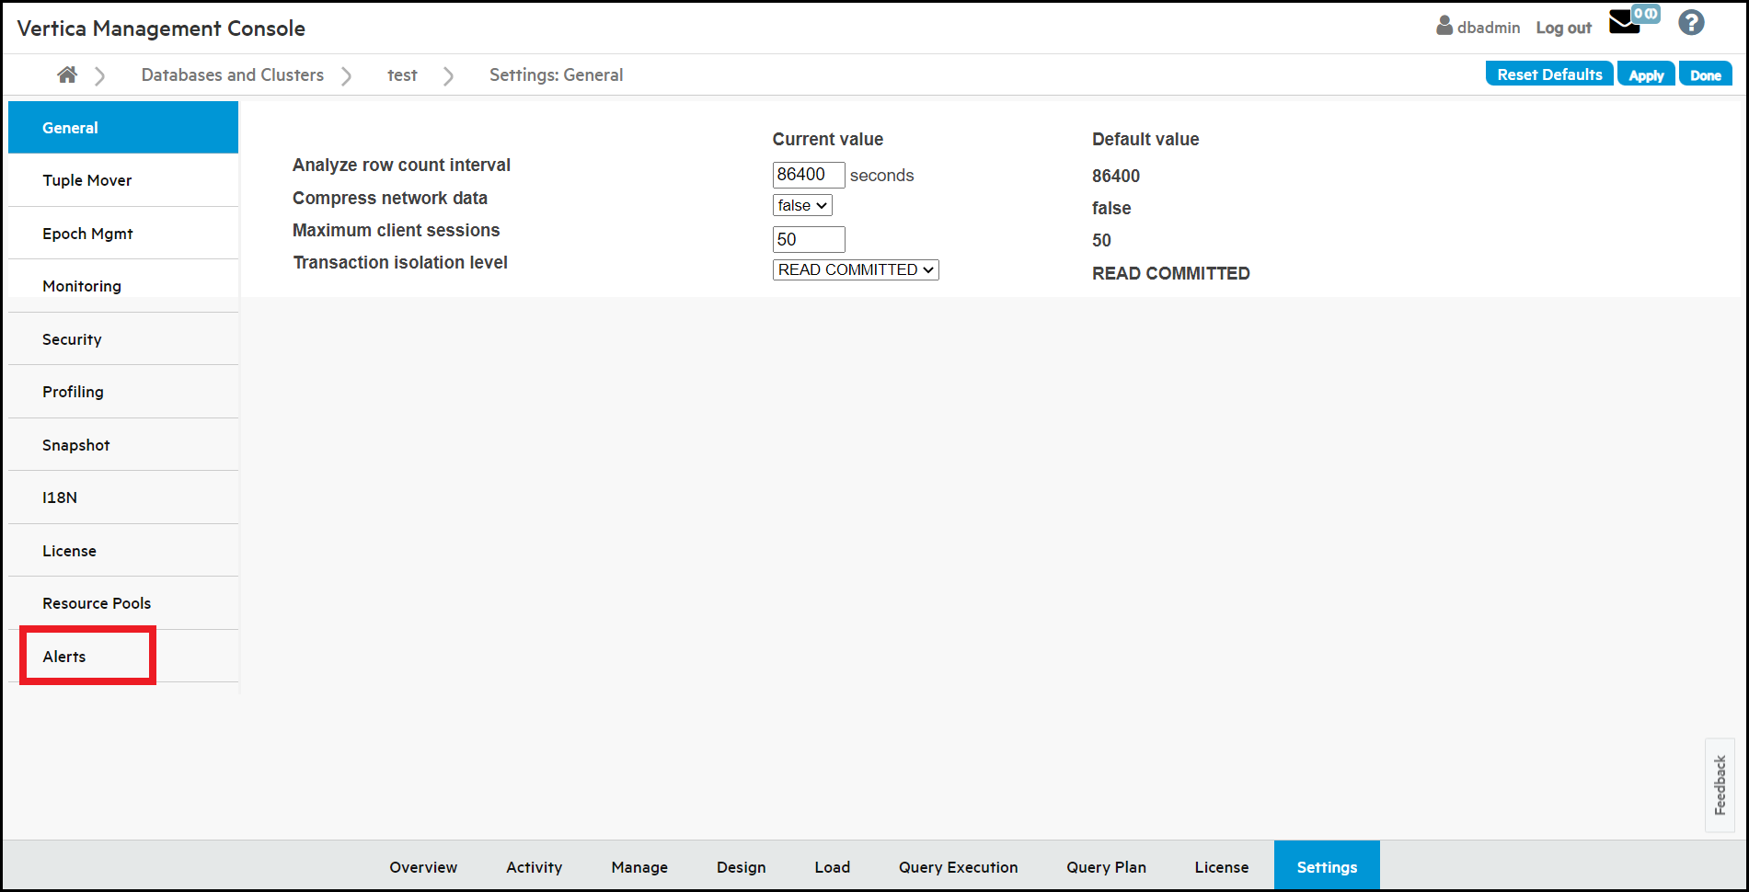
Task: Open the Feedback side tab
Action: click(1720, 784)
